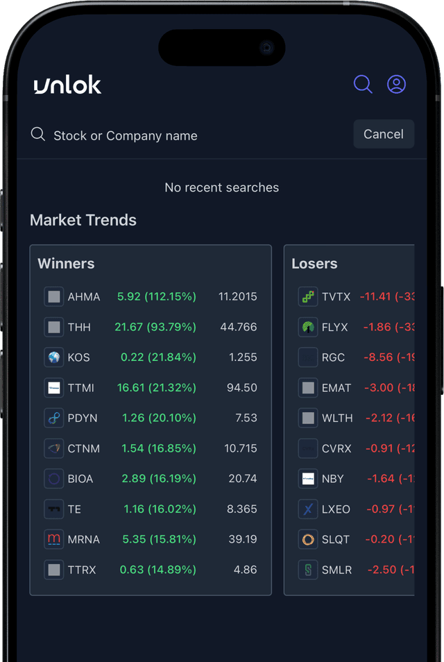Click the Unlok logo

click(x=66, y=85)
